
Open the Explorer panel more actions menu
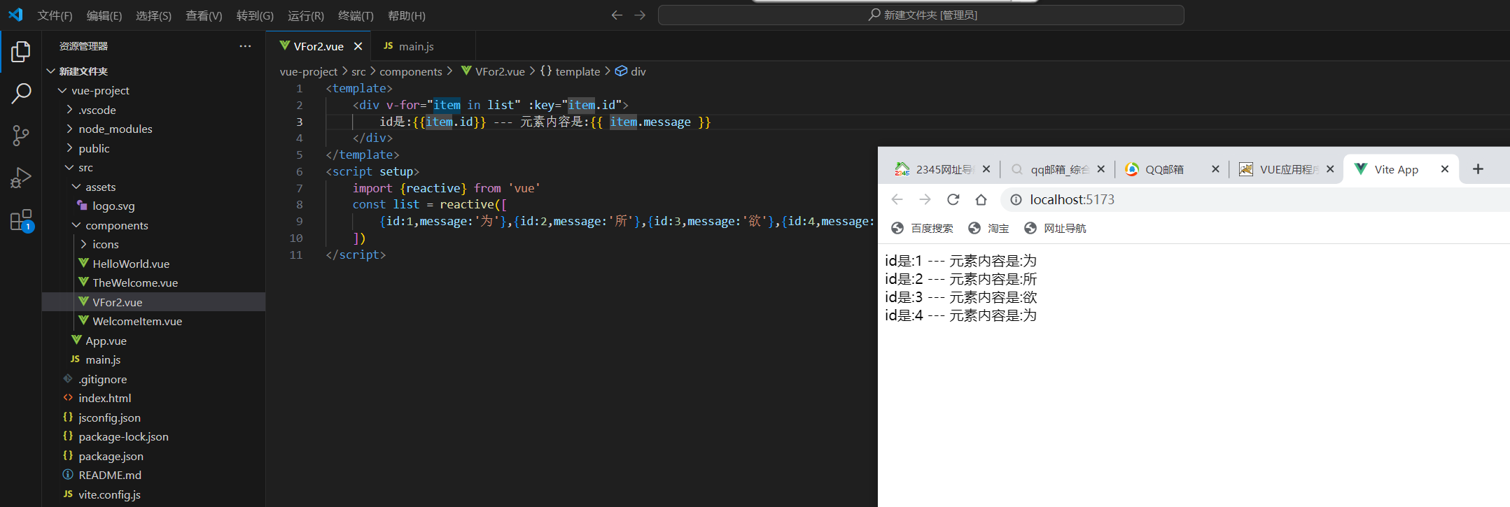(245, 46)
